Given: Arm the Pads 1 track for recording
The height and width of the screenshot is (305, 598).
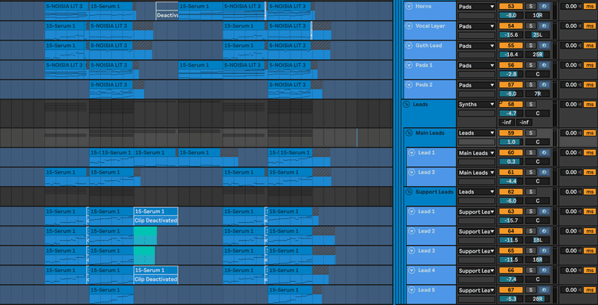Looking at the screenshot, I should point(543,65).
